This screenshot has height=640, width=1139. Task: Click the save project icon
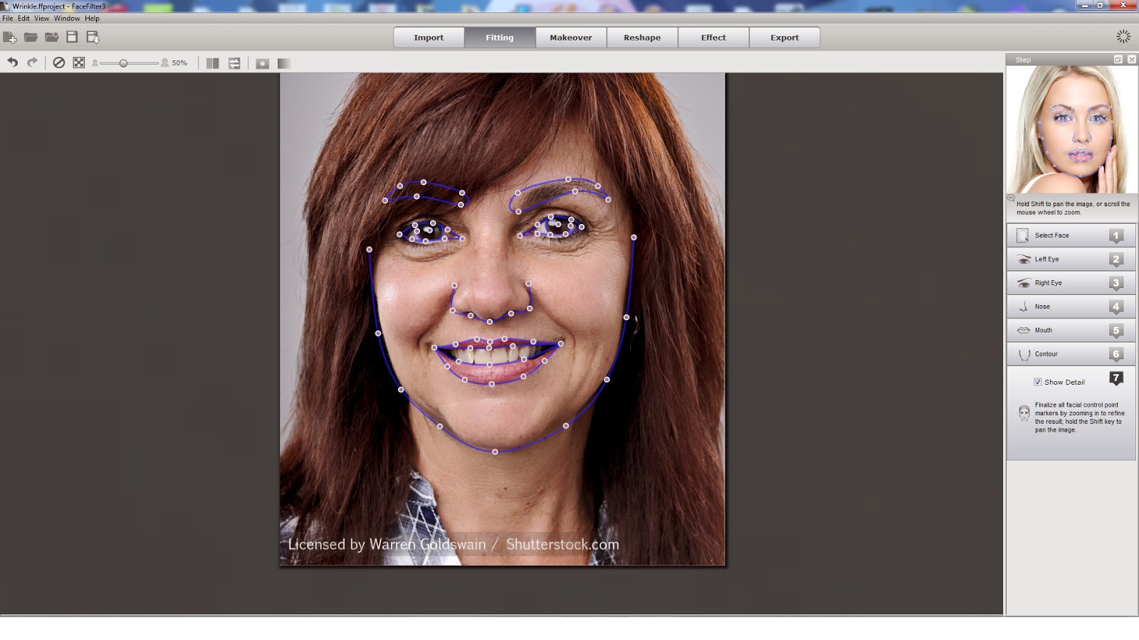[72, 37]
